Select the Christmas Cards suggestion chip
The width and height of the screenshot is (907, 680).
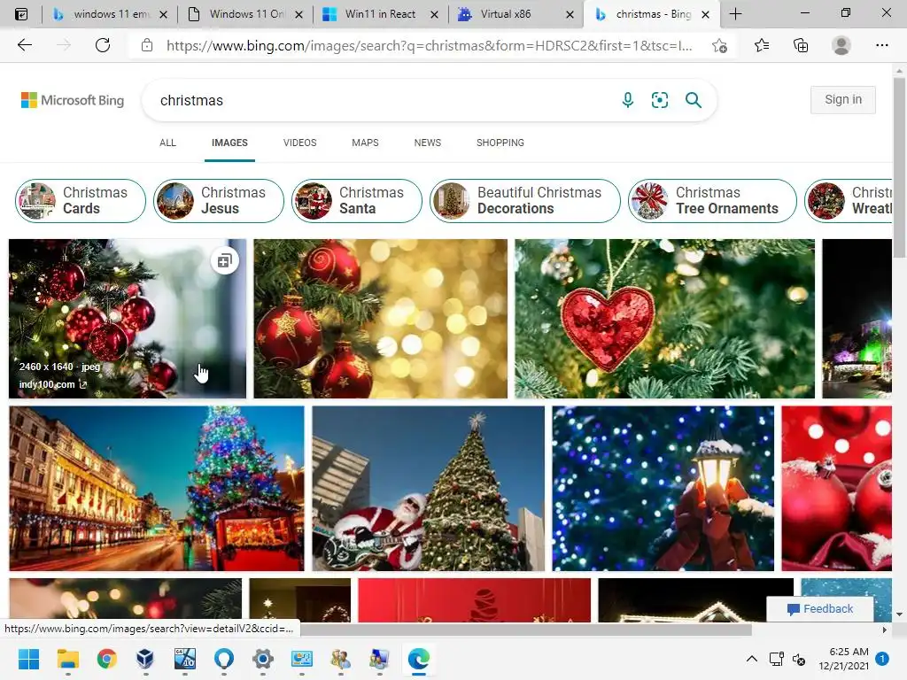81,201
